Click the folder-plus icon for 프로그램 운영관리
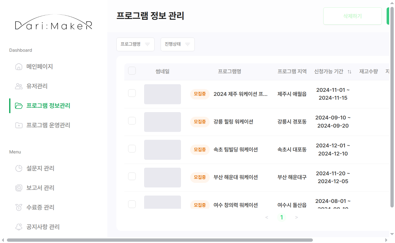This screenshot has height=243, width=395. (x=19, y=125)
